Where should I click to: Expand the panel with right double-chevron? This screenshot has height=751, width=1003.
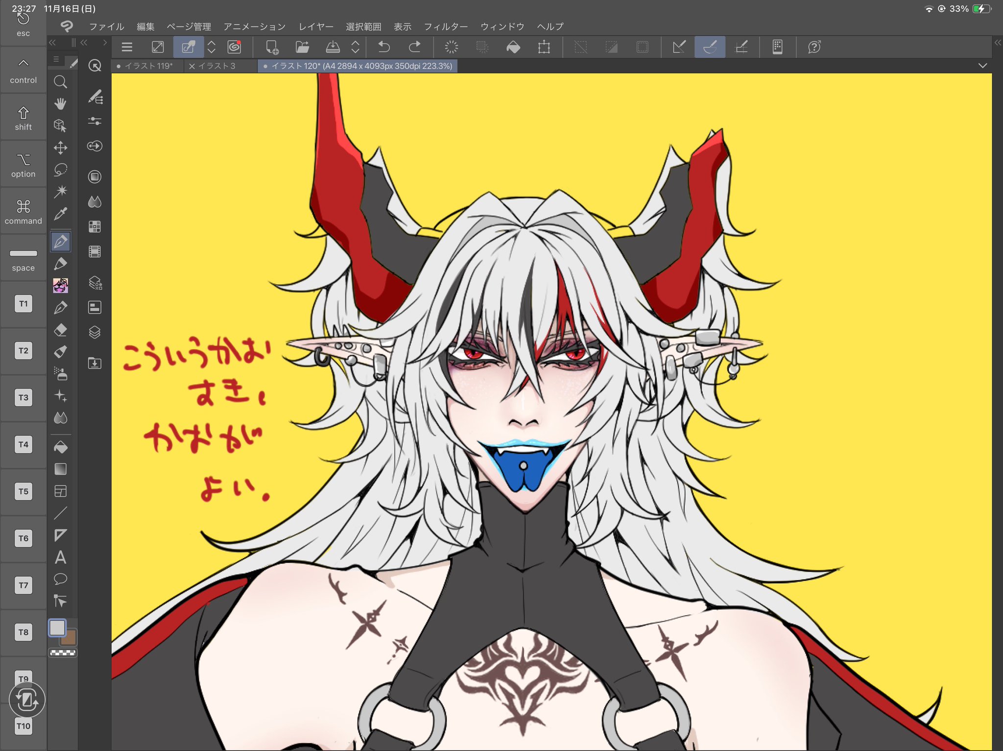998,43
